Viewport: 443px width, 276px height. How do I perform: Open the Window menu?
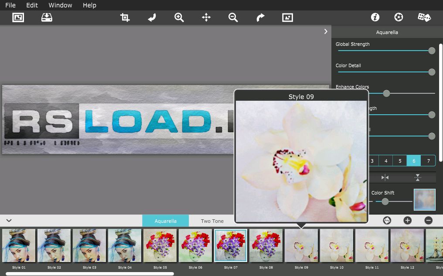60,5
